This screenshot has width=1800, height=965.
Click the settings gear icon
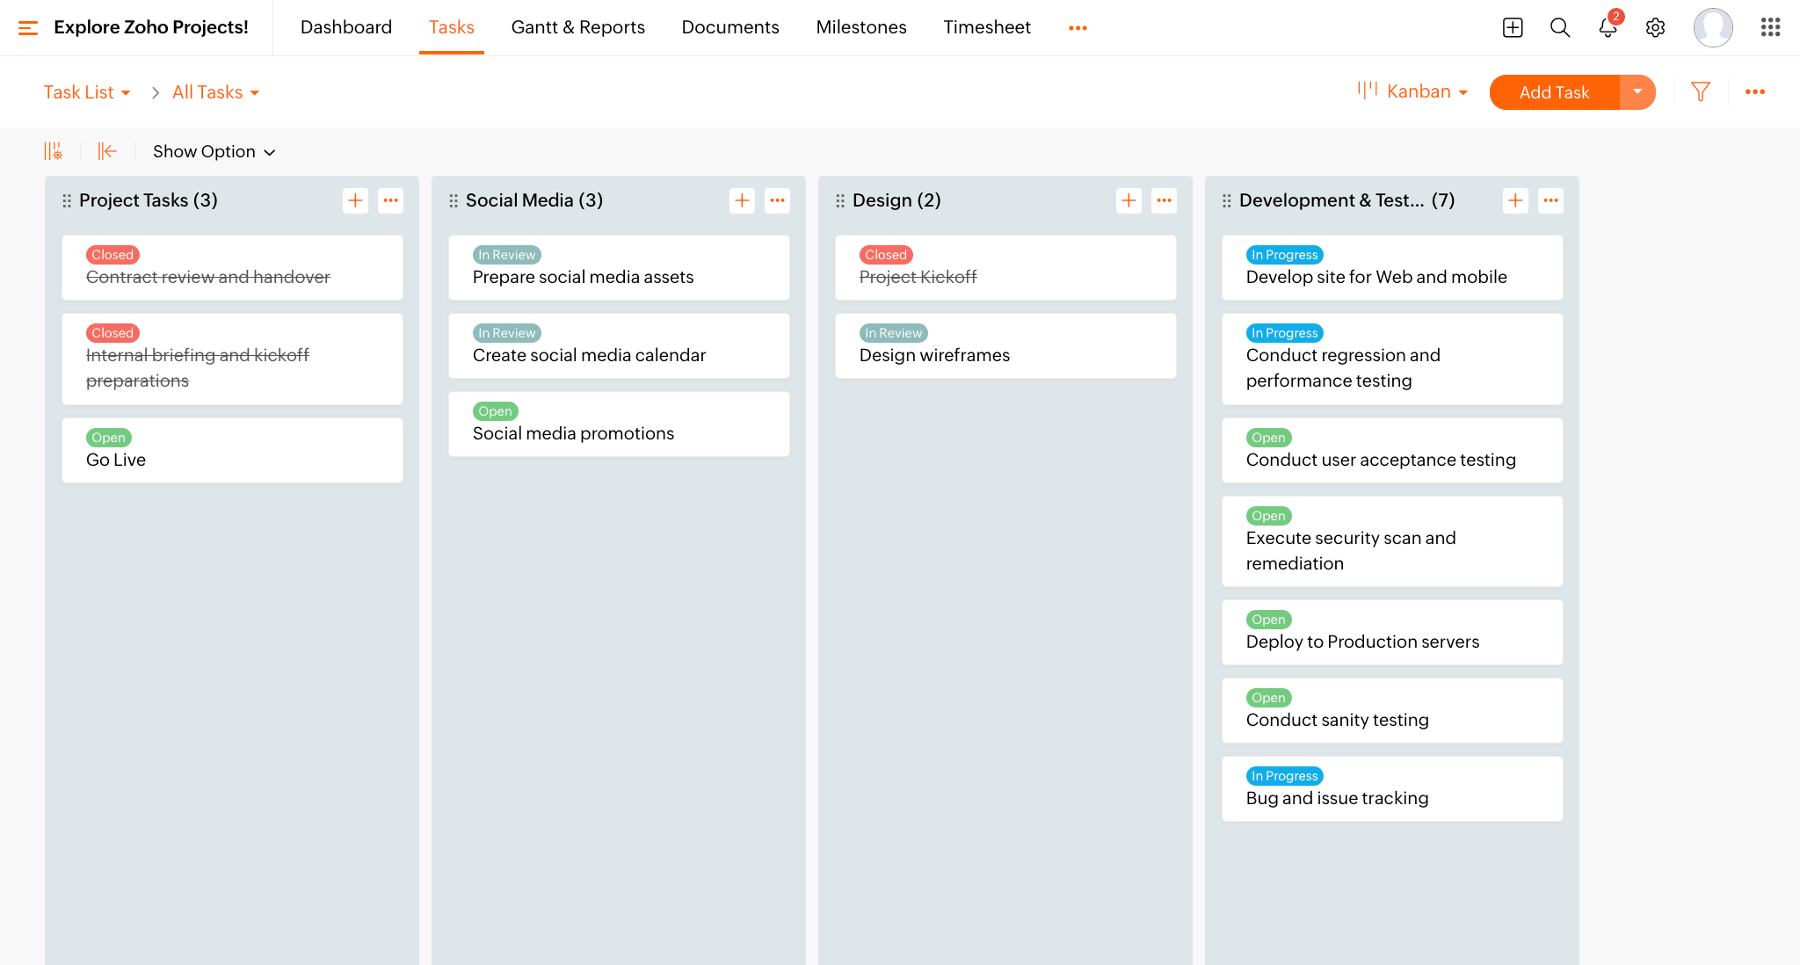tap(1656, 27)
